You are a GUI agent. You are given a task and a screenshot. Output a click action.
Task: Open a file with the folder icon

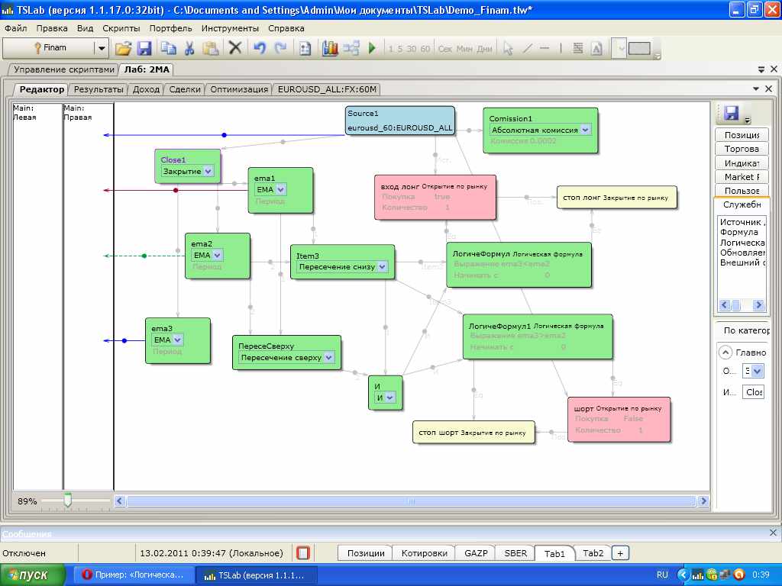click(x=123, y=48)
